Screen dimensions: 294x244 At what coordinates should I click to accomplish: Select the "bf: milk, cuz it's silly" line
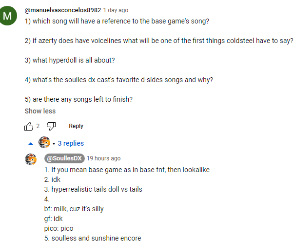tap(74, 209)
